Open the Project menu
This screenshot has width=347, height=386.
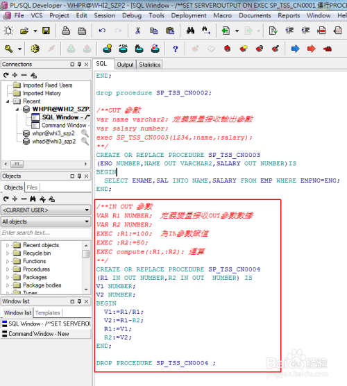[59, 15]
